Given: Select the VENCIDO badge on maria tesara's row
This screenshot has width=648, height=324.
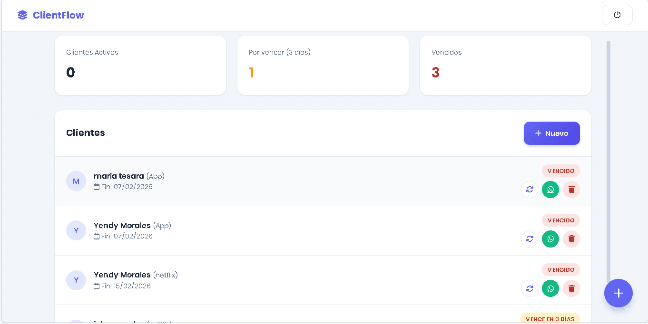Looking at the screenshot, I should tap(560, 171).
